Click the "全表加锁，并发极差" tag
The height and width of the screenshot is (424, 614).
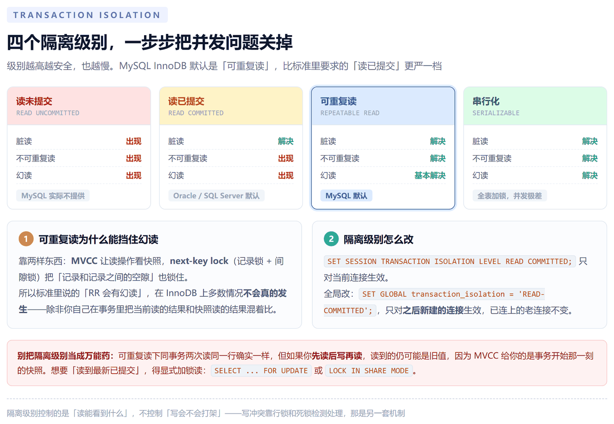[510, 196]
